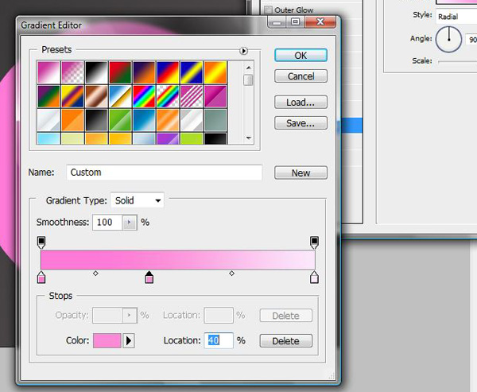
Task: Choose the blue gradient preset in third row
Action: [144, 120]
